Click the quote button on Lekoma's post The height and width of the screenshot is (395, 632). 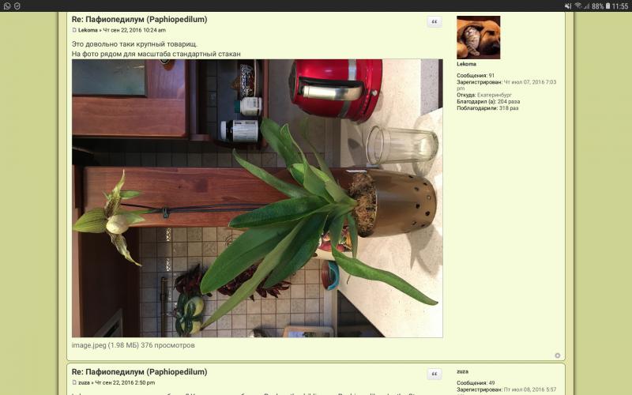click(x=434, y=22)
